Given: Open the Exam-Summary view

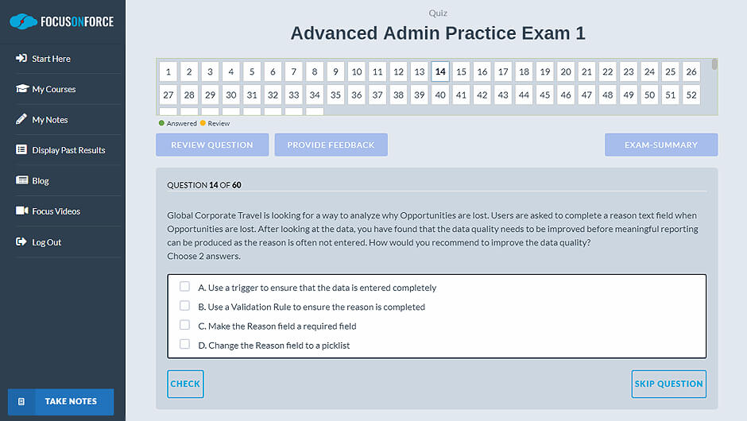Looking at the screenshot, I should click(660, 145).
